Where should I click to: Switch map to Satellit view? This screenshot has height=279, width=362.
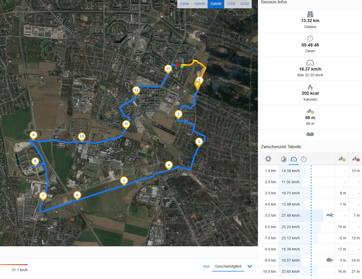click(216, 4)
